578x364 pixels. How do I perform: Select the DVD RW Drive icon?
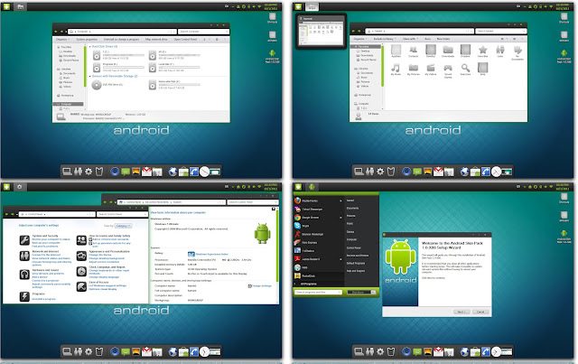tap(97, 85)
